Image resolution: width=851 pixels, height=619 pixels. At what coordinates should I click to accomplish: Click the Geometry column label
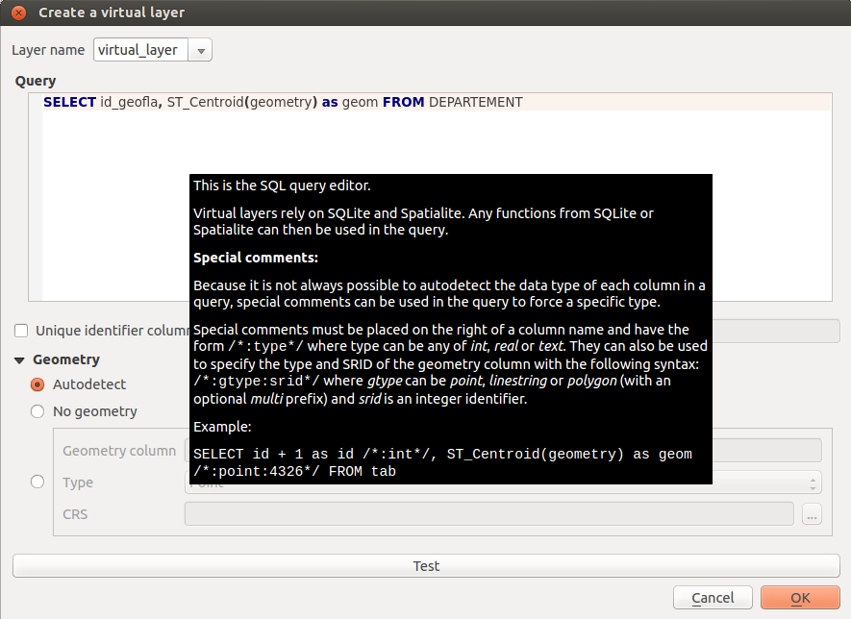pos(119,451)
